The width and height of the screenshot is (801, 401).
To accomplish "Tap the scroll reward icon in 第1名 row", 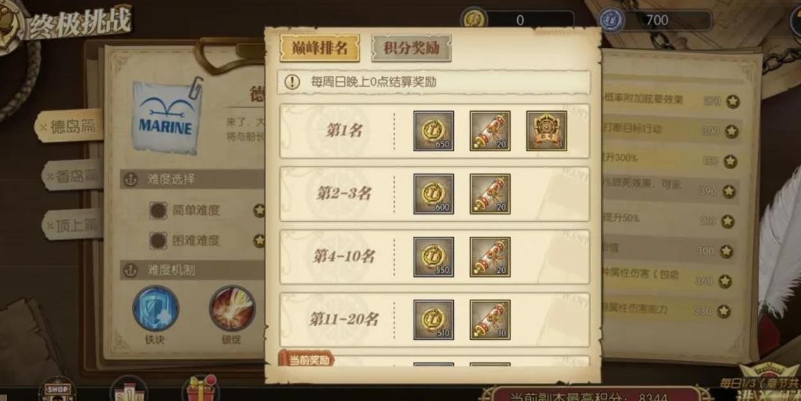I will (490, 131).
